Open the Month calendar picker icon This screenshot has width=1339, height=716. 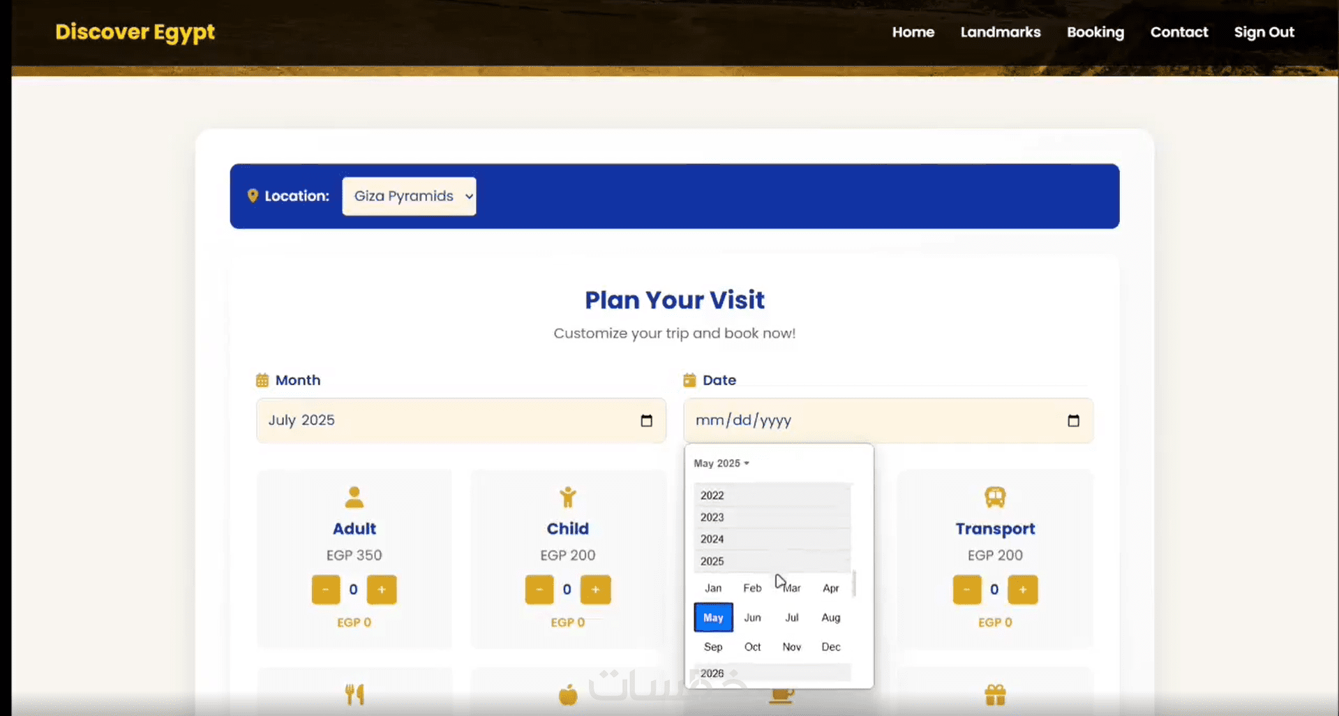click(x=646, y=420)
